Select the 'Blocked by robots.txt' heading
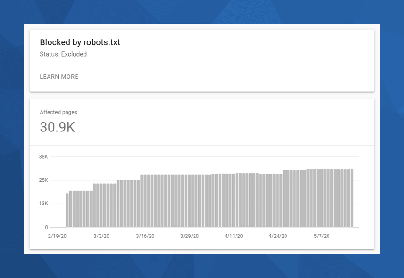 pyautogui.click(x=80, y=42)
